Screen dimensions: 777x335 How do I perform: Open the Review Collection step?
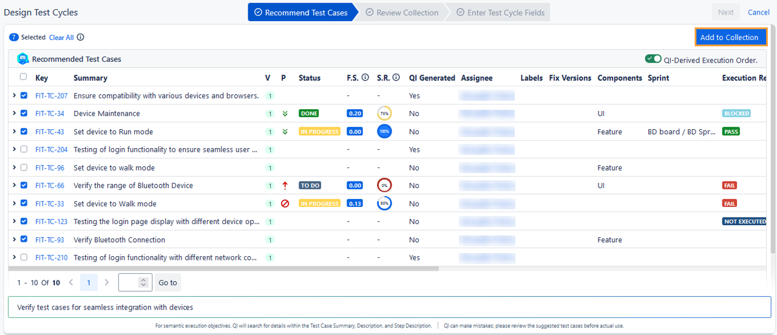point(402,13)
